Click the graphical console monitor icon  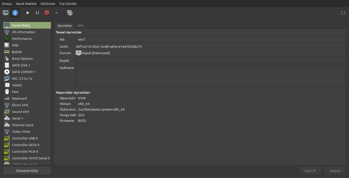pyautogui.click(x=6, y=13)
